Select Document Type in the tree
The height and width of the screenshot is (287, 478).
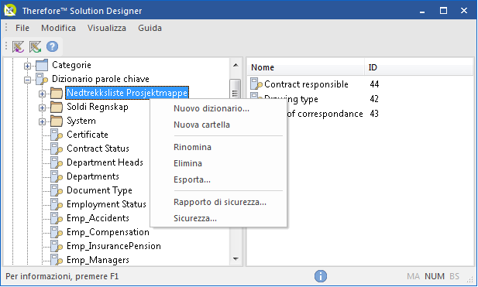click(x=99, y=190)
